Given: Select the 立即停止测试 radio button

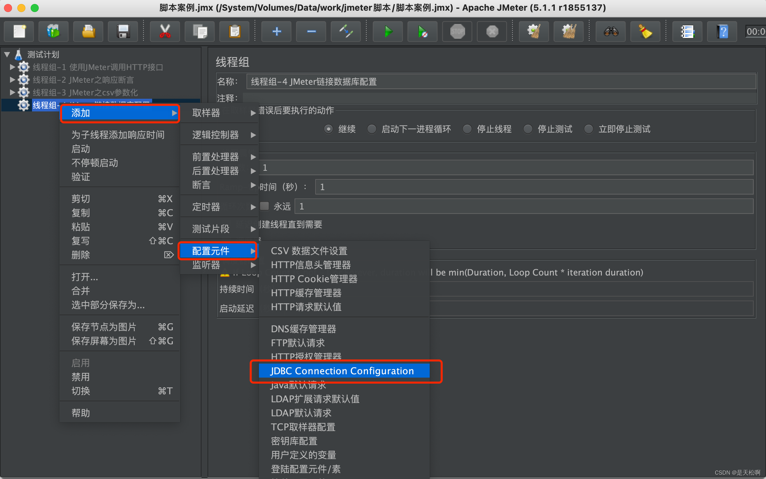Looking at the screenshot, I should coord(589,129).
